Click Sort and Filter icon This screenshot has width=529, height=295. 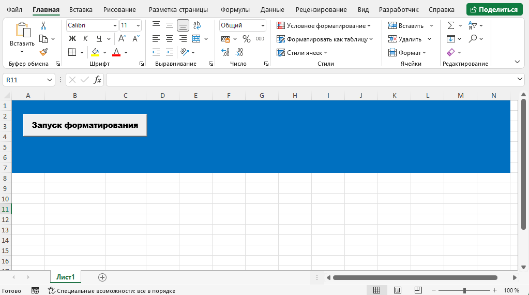473,26
